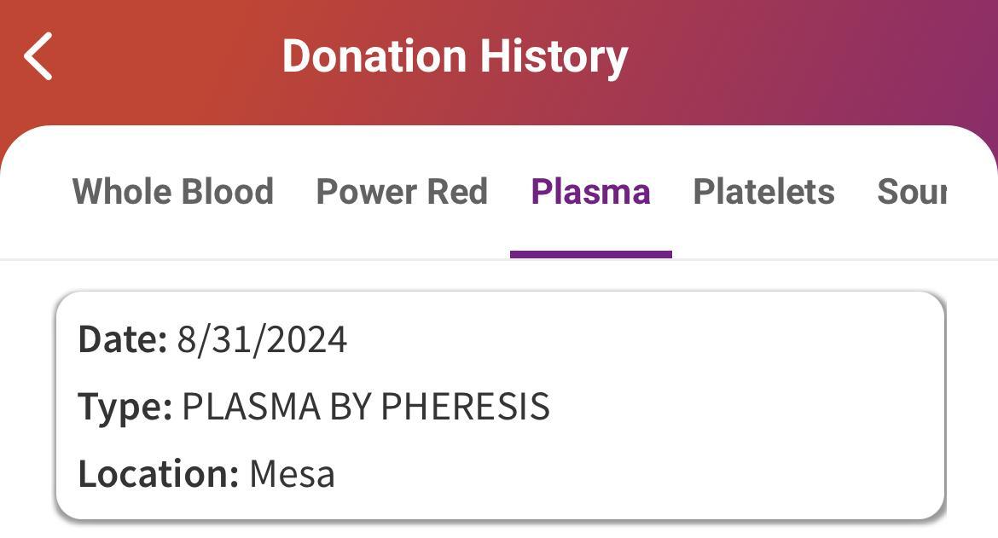Click the Donation History title

pos(455,56)
